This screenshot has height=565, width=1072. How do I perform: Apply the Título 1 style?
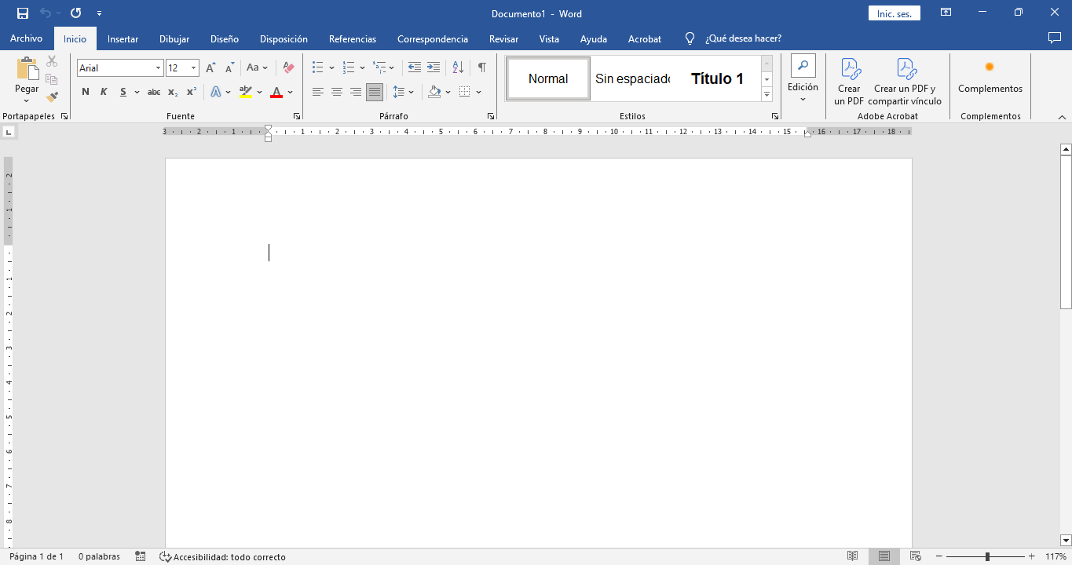(x=717, y=78)
